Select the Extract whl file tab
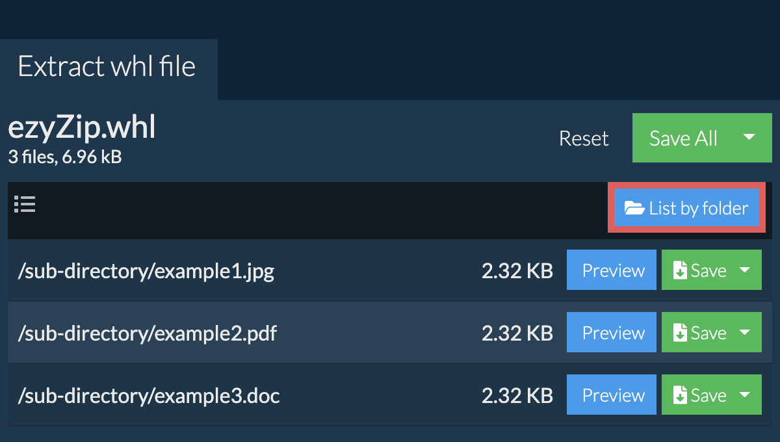Image resolution: width=780 pixels, height=442 pixels. pos(108,66)
